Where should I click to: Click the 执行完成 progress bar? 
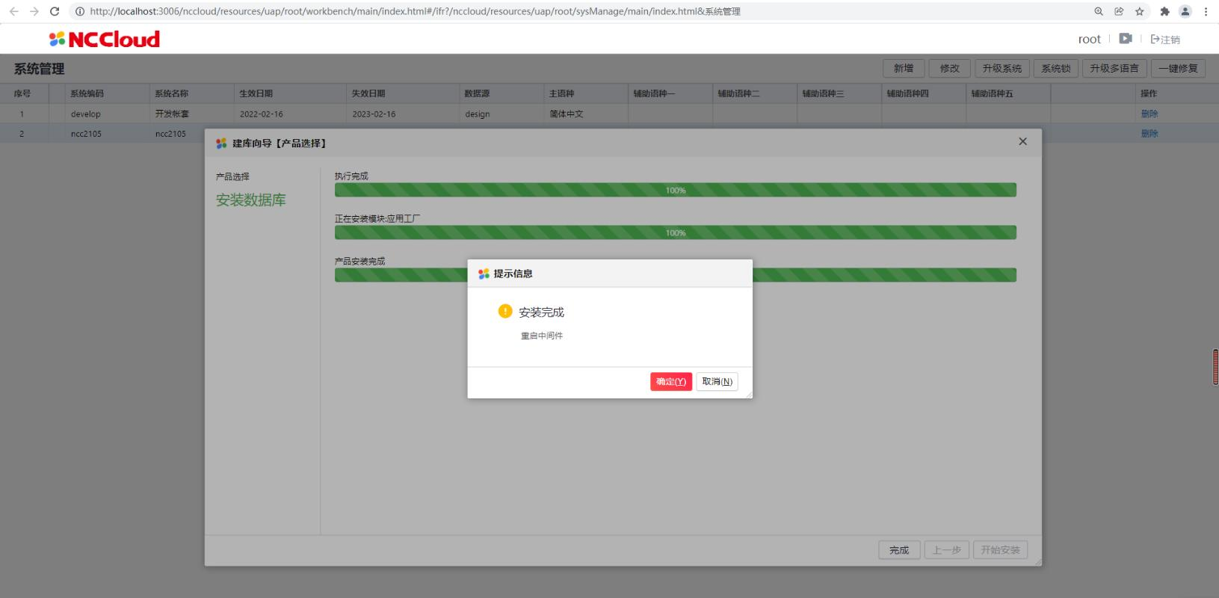(676, 190)
